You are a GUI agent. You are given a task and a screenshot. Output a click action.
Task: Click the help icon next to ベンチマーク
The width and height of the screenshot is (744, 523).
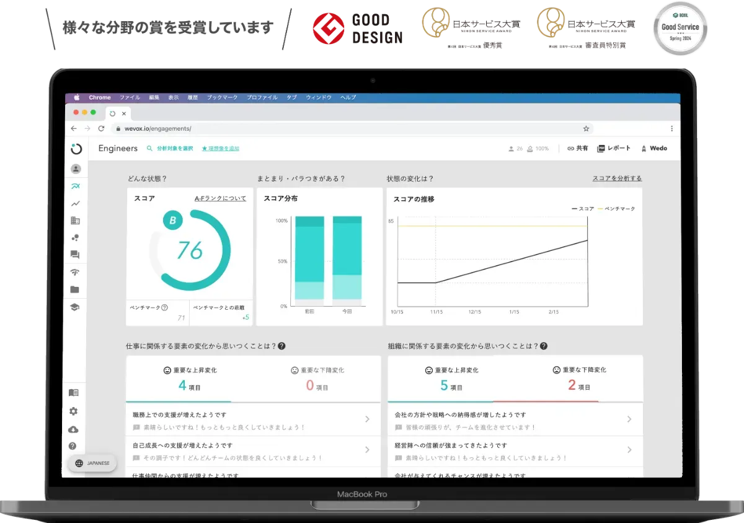[164, 307]
